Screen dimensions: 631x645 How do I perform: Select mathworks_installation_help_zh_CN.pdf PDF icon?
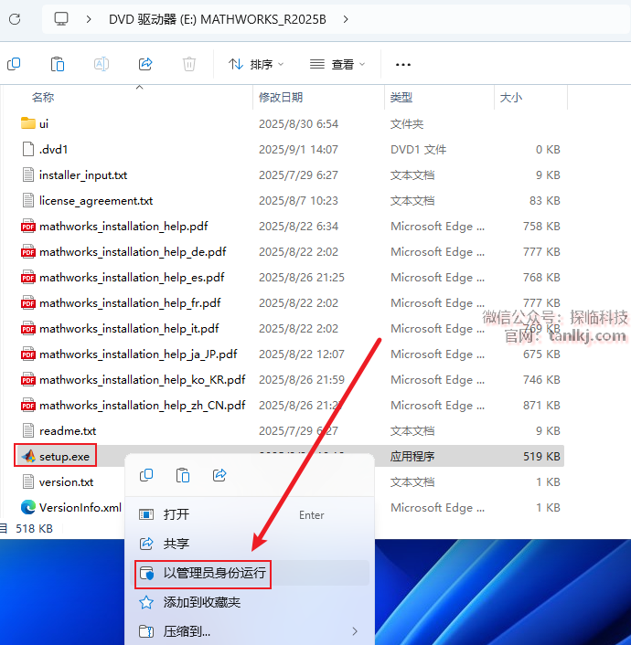click(28, 406)
